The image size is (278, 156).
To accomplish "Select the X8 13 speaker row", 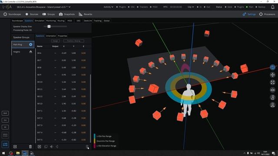I will (63, 104).
